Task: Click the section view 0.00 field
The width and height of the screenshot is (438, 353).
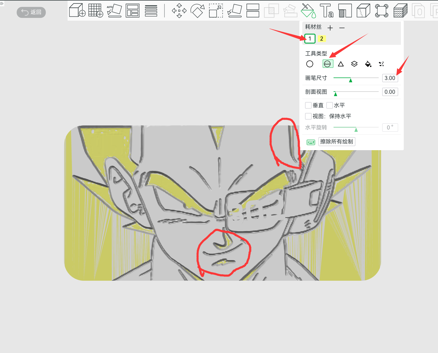Action: click(390, 92)
